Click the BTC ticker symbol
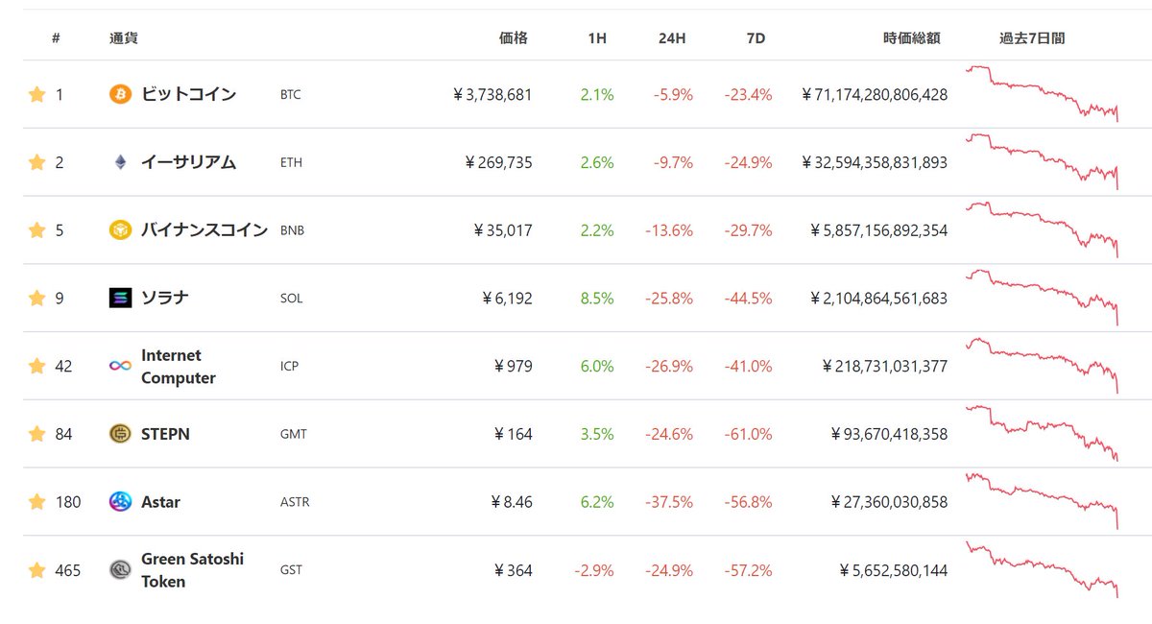This screenshot has height=624, width=1152. 290,95
